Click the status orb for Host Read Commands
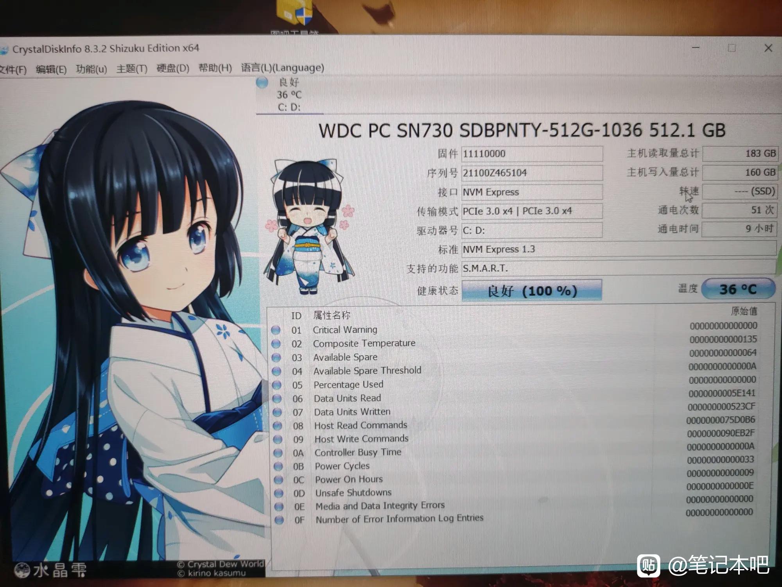This screenshot has width=782, height=587. coord(278,426)
